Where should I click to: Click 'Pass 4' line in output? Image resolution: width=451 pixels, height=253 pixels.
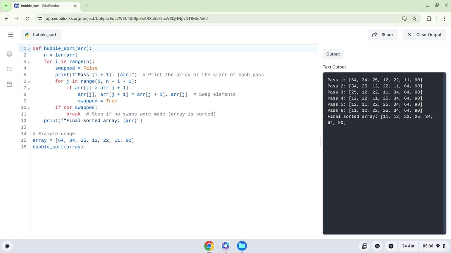(x=375, y=98)
